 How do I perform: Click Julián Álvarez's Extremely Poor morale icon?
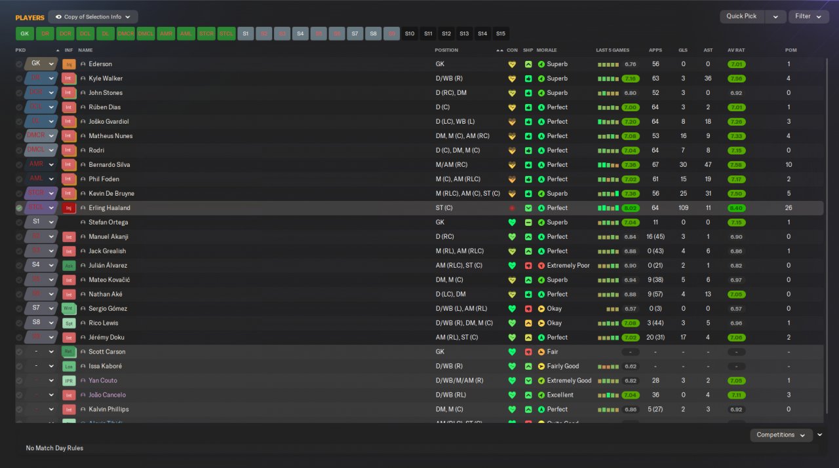(541, 266)
